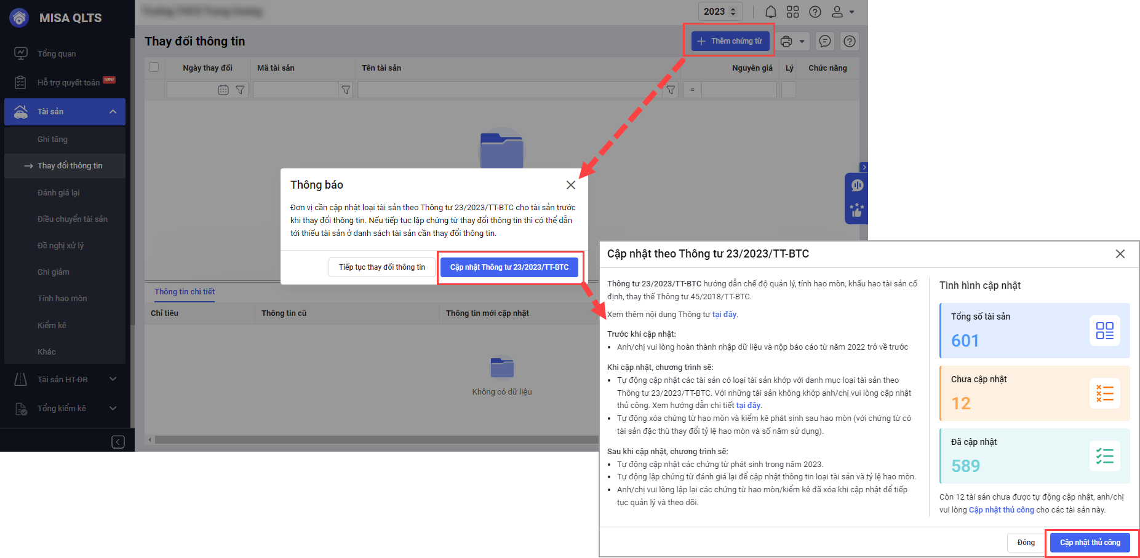Close the Thông báo dialog

[571, 185]
